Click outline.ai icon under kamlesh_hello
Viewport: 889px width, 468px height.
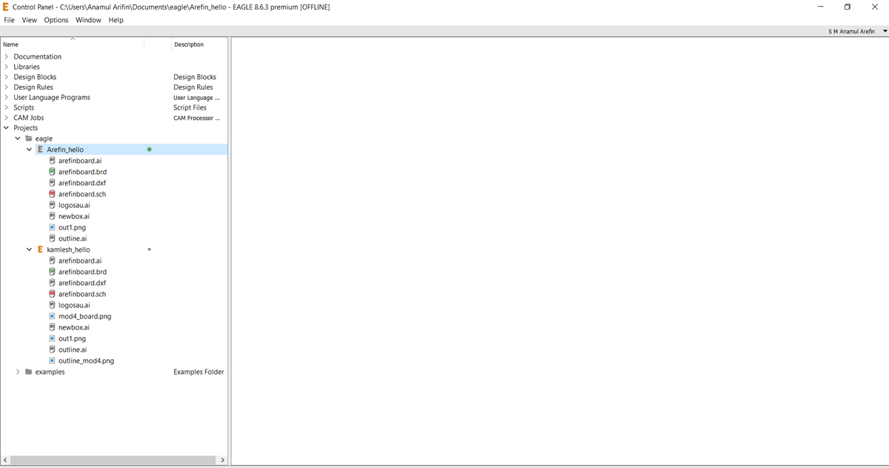[x=53, y=350]
